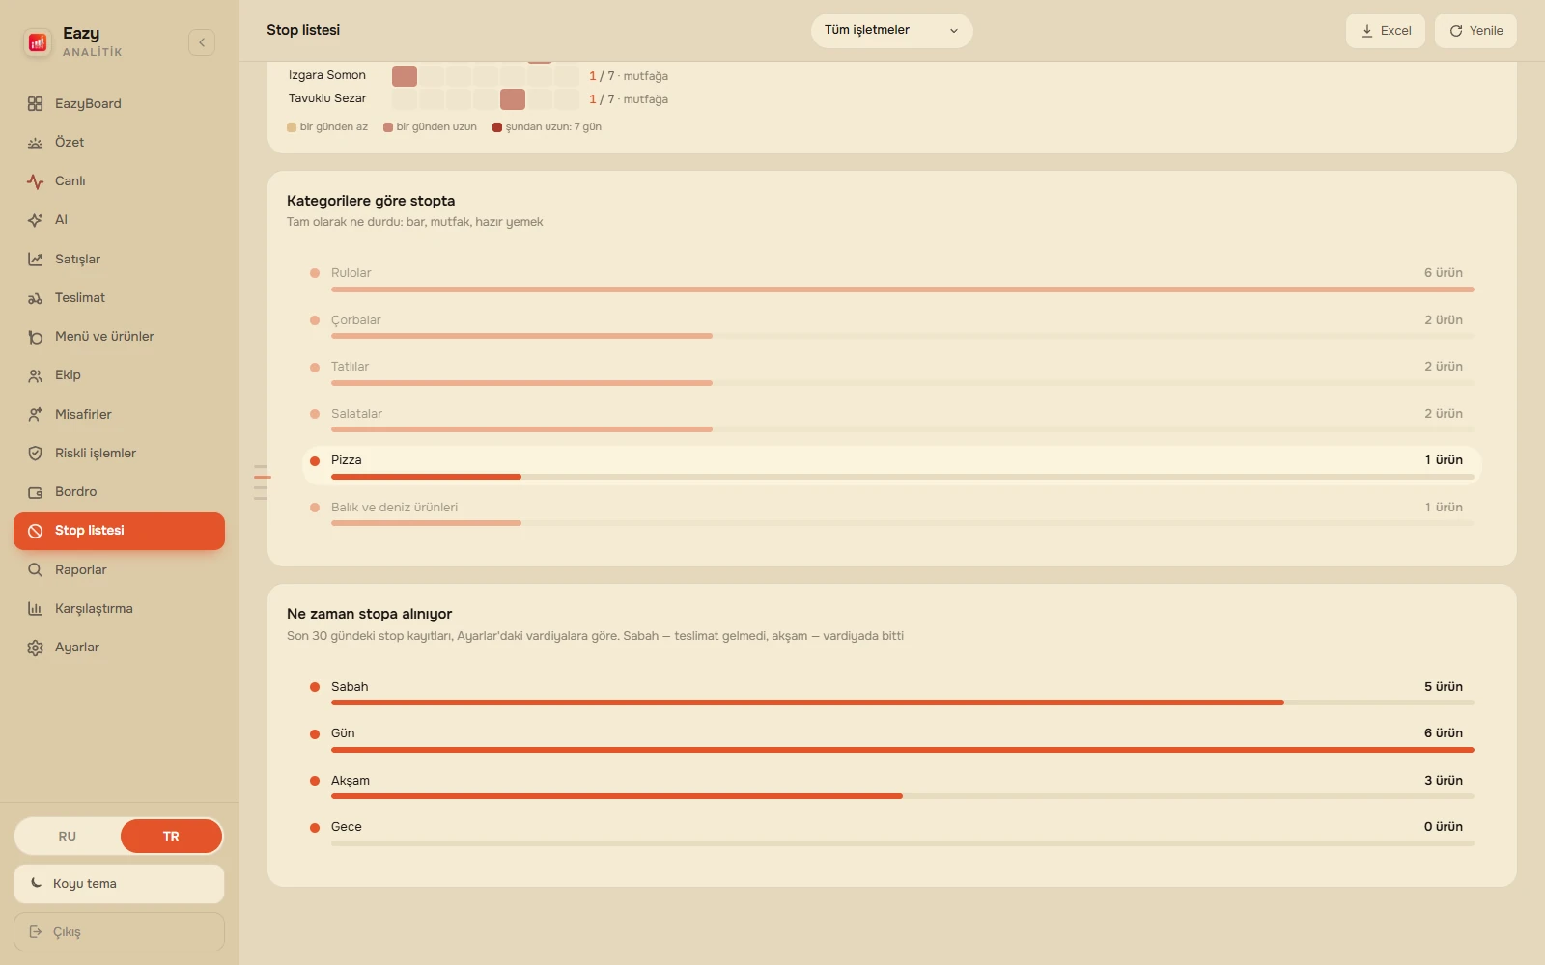The width and height of the screenshot is (1545, 965).
Task: Click the Çıkış logout button
Action: pos(119,932)
